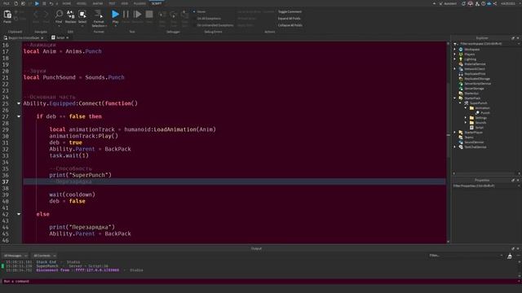Click the Output Filter field
522x293 pixels.
466,256
